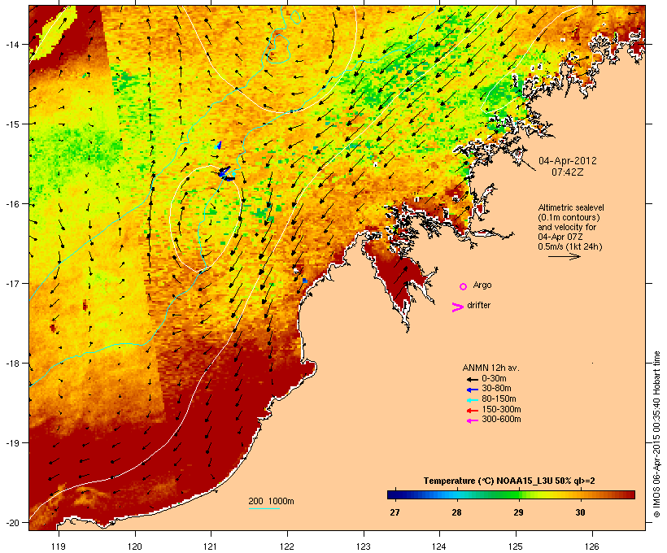The image size is (667, 553).
Task: Click the colorbar tick label '28'
Action: pyautogui.click(x=456, y=512)
